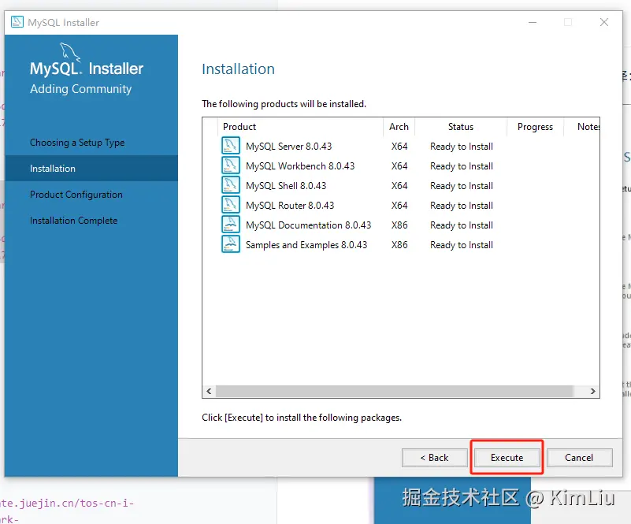Image resolution: width=631 pixels, height=524 pixels.
Task: Select the Installation step in sidebar
Action: pyautogui.click(x=91, y=168)
